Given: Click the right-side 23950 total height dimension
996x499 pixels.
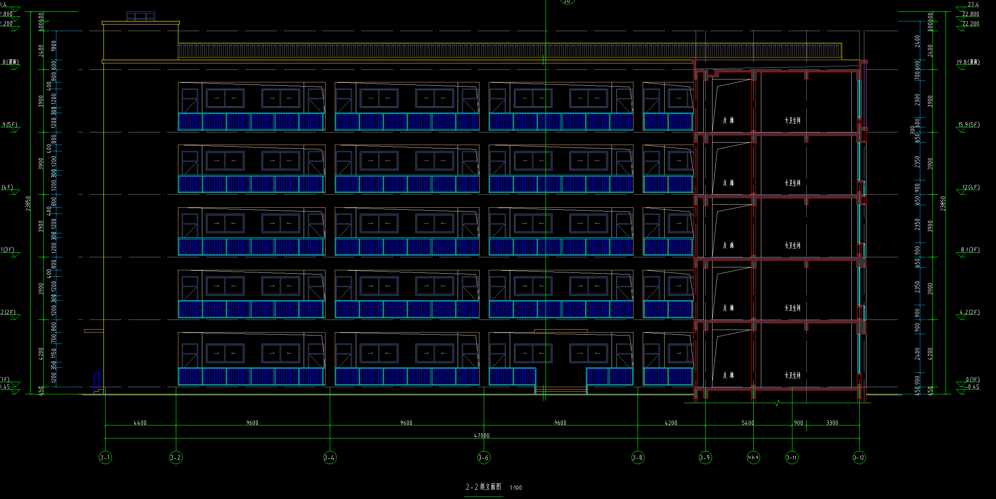Looking at the screenshot, I should tap(943, 203).
